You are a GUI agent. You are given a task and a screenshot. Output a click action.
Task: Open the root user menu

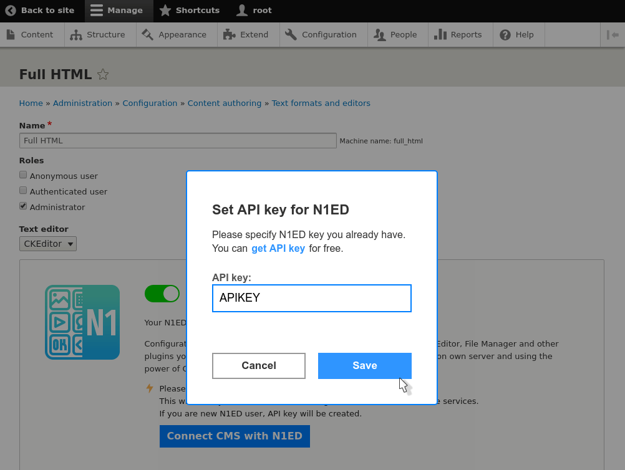coord(254,11)
